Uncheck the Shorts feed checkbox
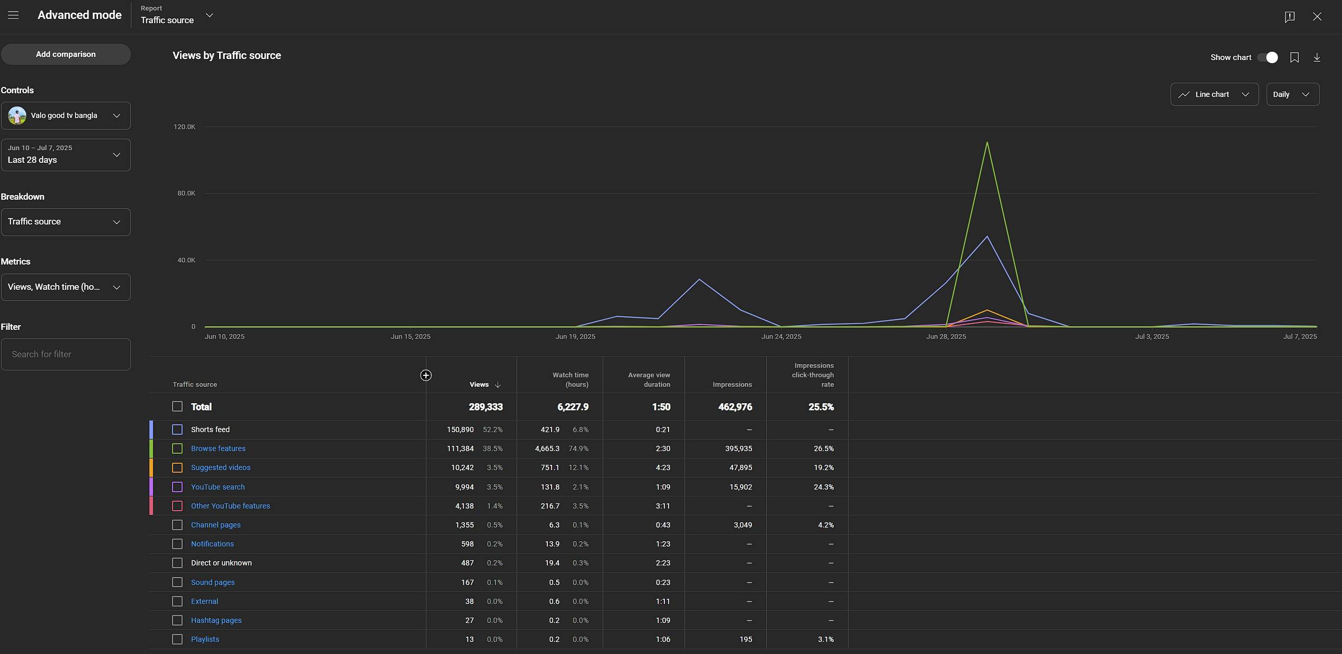The height and width of the screenshot is (654, 1342). click(x=177, y=430)
